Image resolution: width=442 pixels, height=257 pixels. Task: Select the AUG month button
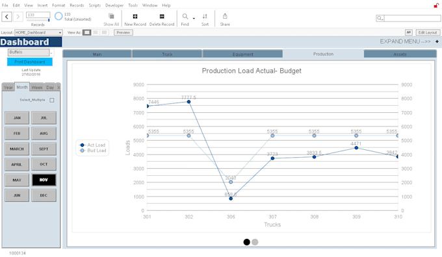[44, 133]
